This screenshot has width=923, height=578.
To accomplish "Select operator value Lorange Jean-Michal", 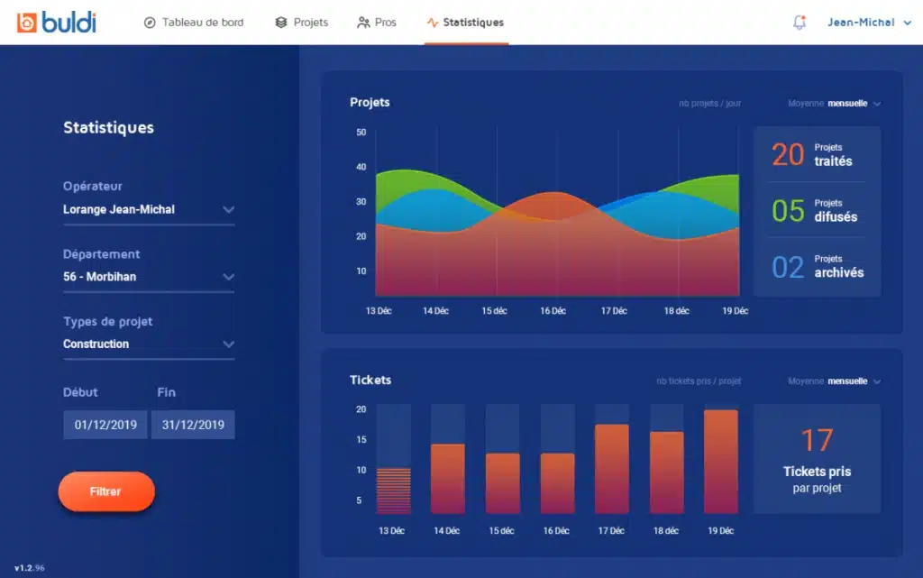I will 119,209.
